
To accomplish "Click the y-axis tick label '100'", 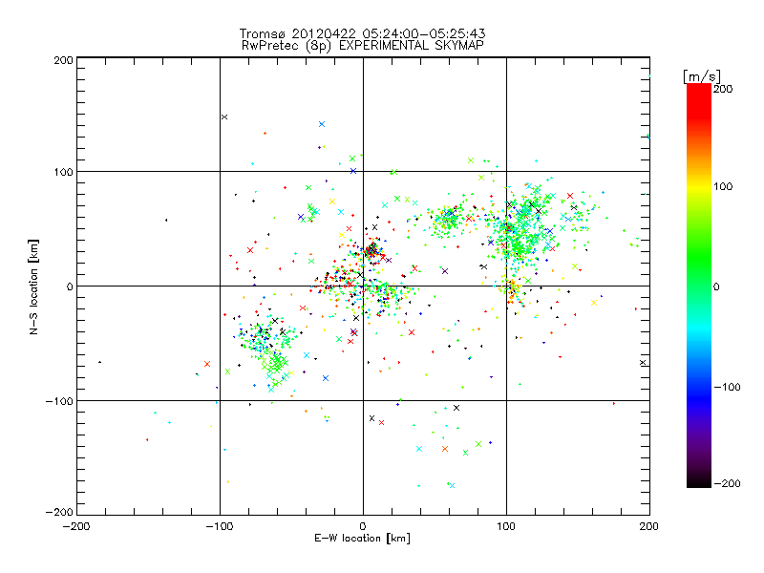I will [63, 172].
